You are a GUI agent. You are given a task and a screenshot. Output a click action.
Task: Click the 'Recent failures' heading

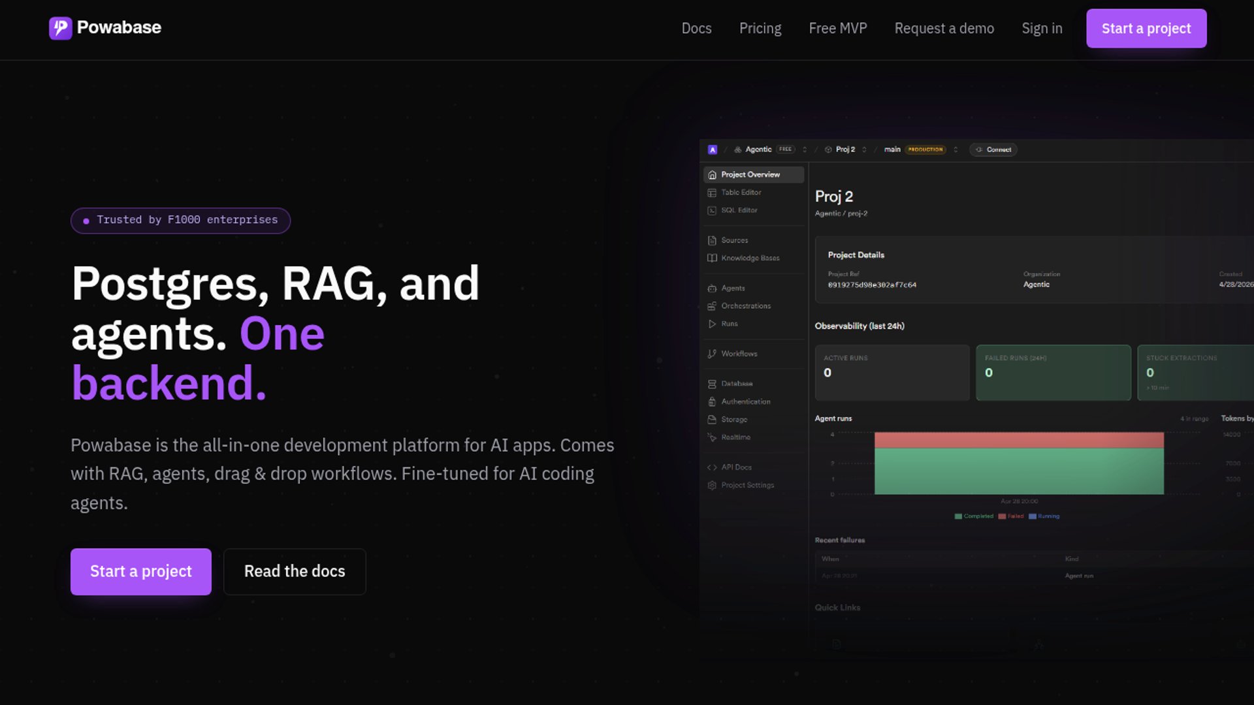pyautogui.click(x=840, y=540)
